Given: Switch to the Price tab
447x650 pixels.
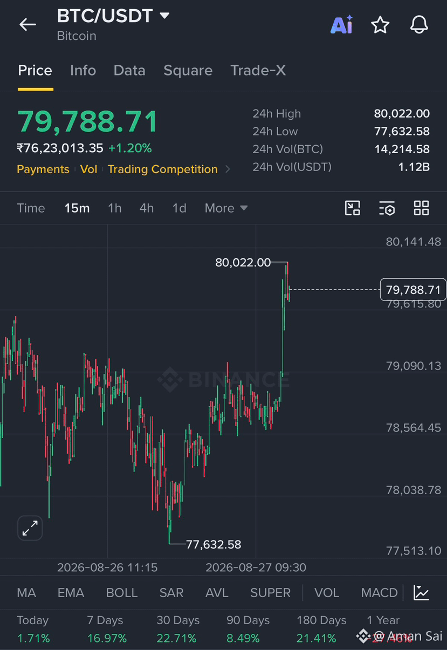Looking at the screenshot, I should click(x=35, y=71).
